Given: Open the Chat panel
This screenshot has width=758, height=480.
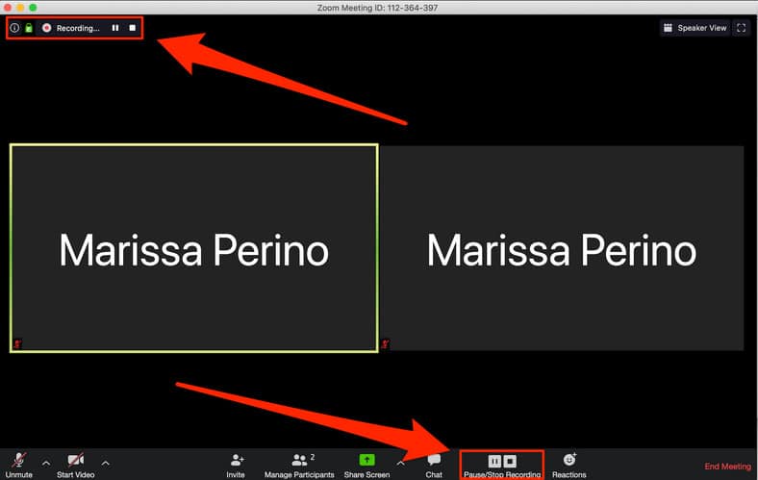Looking at the screenshot, I should coord(434,465).
